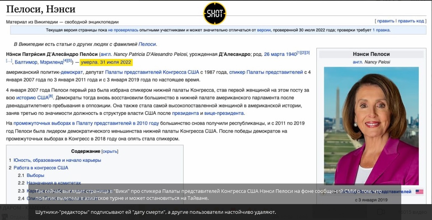Open the 'историю США' link

coord(32,97)
